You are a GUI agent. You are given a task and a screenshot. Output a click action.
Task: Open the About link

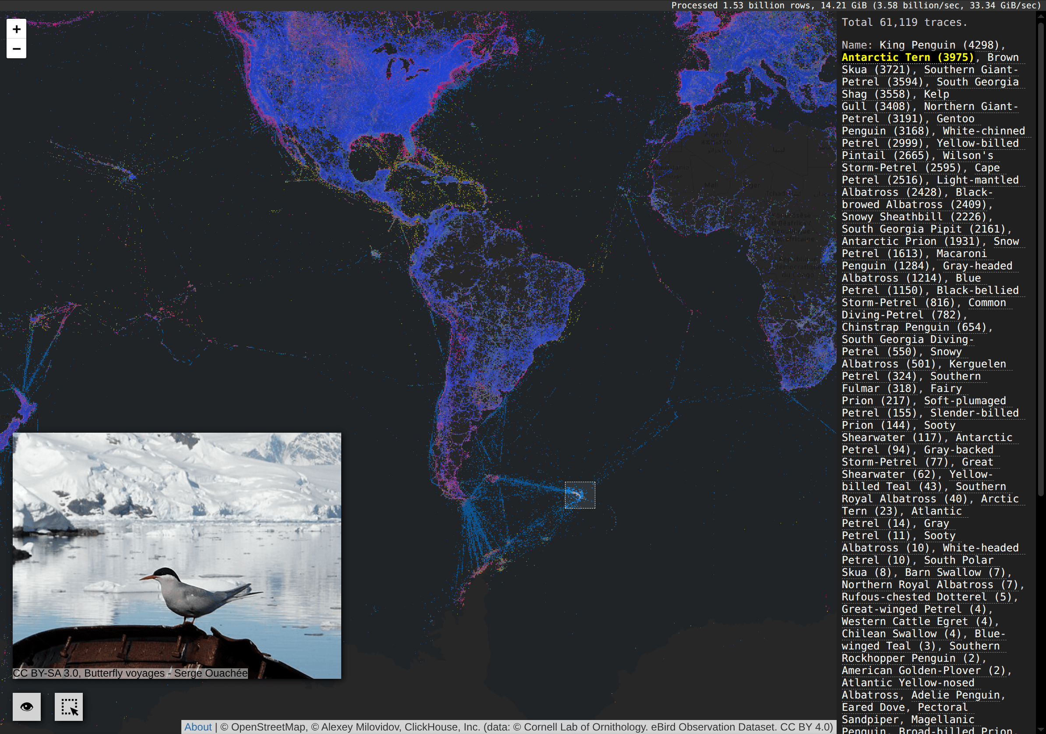tap(198, 727)
